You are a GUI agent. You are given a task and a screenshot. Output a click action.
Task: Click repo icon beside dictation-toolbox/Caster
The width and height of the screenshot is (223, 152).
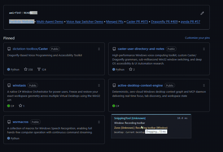click(9, 49)
